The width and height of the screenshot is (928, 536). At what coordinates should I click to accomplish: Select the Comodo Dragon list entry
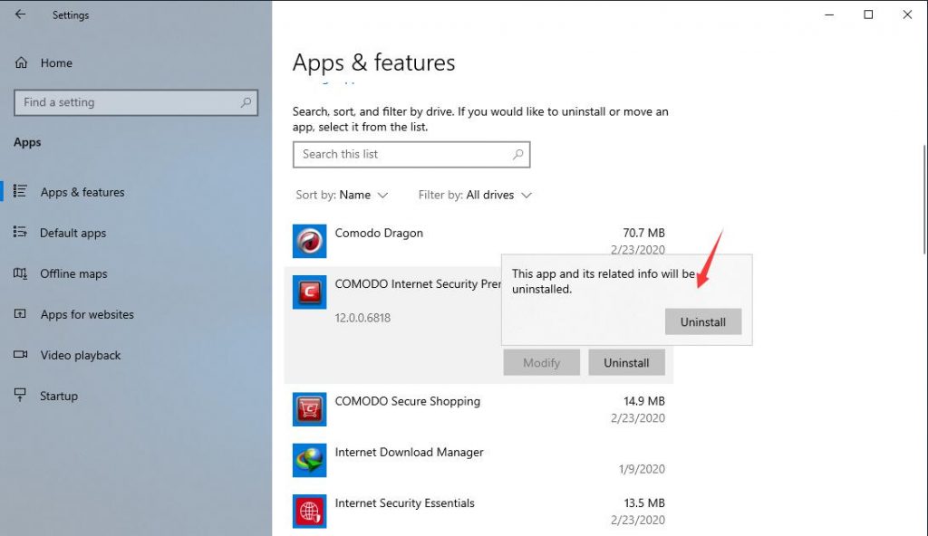coord(478,241)
